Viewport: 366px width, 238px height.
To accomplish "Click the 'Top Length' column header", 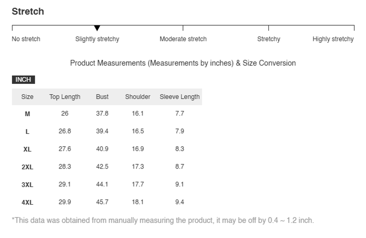I will tap(65, 97).
